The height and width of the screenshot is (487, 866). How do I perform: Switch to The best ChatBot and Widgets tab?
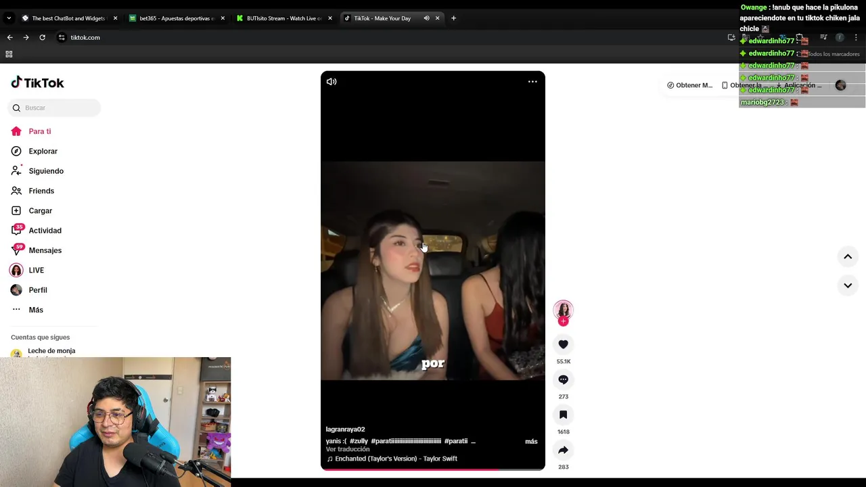[x=69, y=18]
